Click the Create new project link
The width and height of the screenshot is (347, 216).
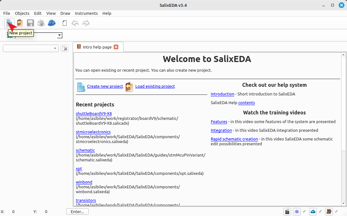tap(105, 86)
